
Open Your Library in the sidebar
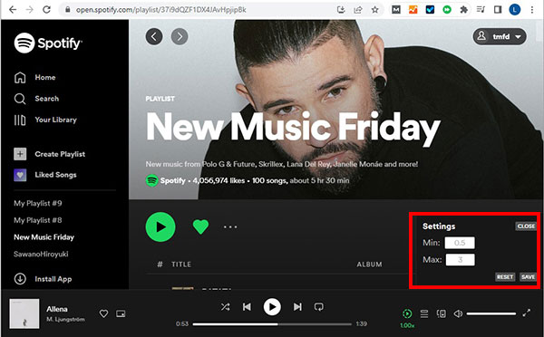(x=45, y=120)
